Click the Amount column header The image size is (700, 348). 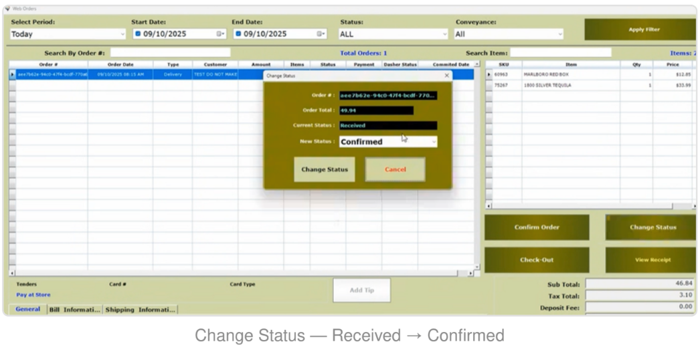pyautogui.click(x=261, y=65)
